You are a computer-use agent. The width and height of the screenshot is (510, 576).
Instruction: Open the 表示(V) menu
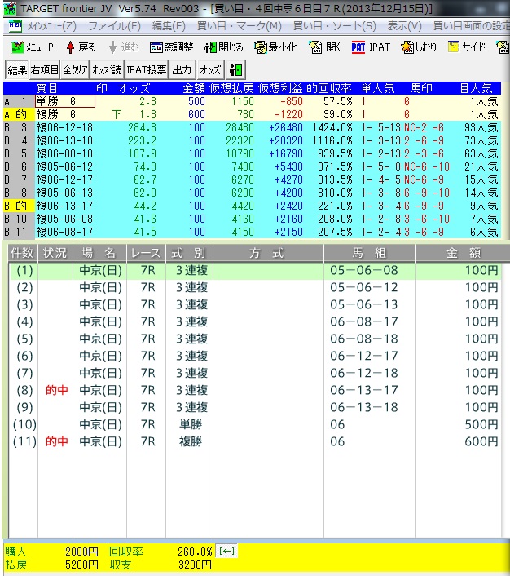point(405,26)
